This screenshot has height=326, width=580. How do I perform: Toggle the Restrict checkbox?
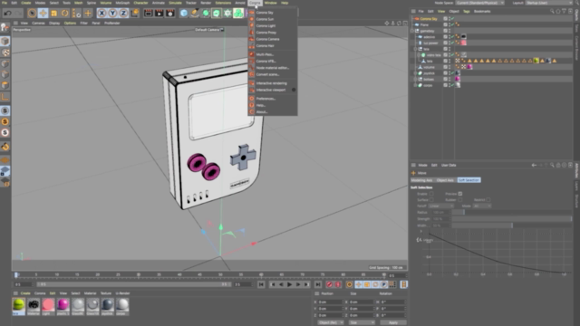488,200
